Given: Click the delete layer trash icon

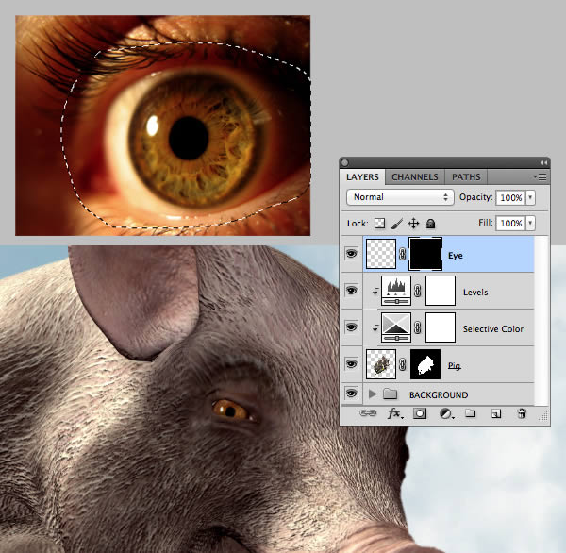Looking at the screenshot, I should point(522,413).
